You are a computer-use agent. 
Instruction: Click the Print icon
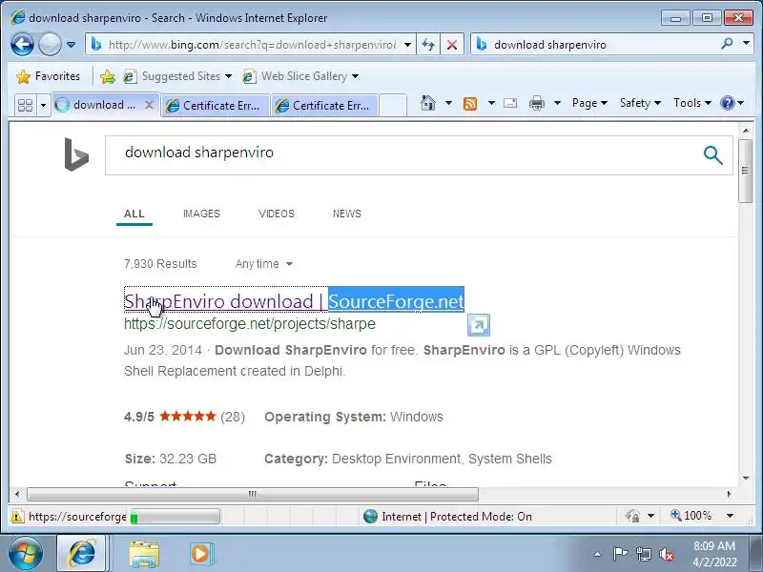click(537, 103)
